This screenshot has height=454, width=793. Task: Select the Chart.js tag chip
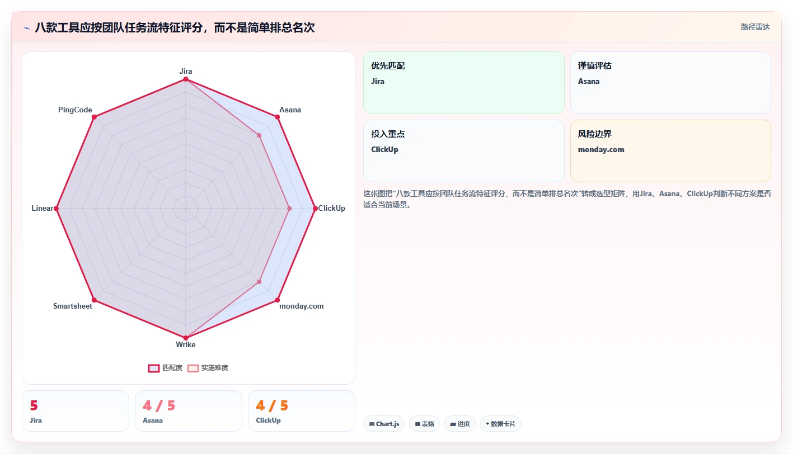point(384,424)
